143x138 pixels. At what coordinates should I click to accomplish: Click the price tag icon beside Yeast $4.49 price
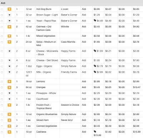(x=95, y=20)
